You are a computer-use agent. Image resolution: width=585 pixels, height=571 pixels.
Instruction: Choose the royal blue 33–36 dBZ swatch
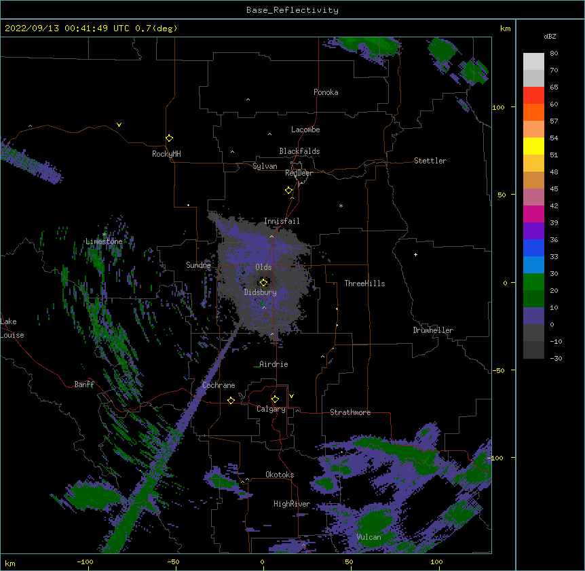tap(533, 248)
